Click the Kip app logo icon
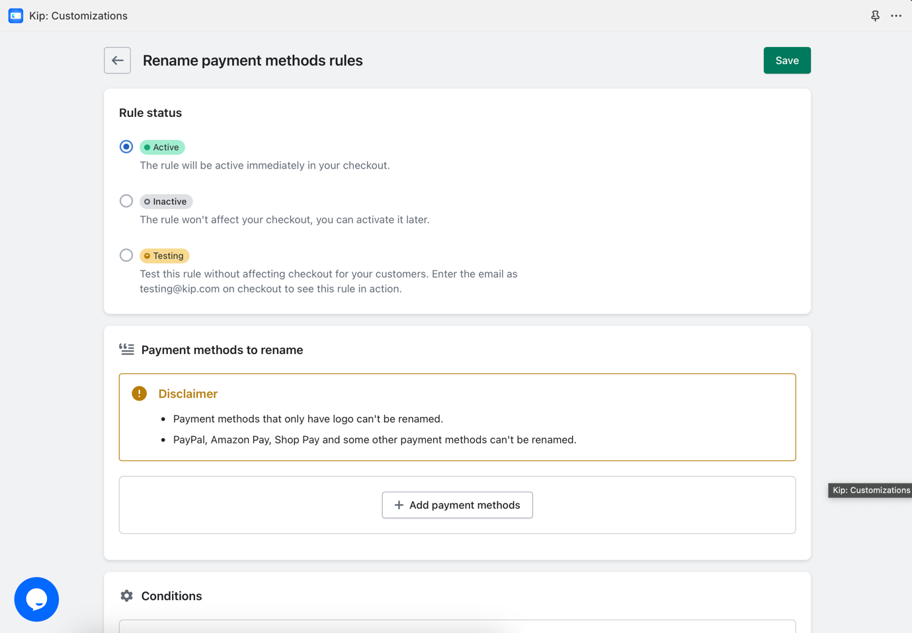This screenshot has height=633, width=912. pos(15,15)
